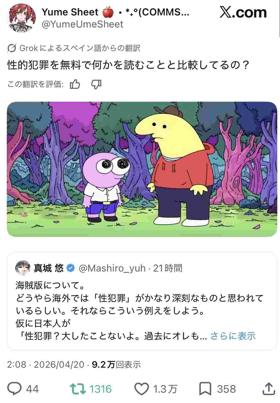The image size is (280, 403).
Task: Tap the thumbs-up translation rating icon
Action: (x=75, y=84)
